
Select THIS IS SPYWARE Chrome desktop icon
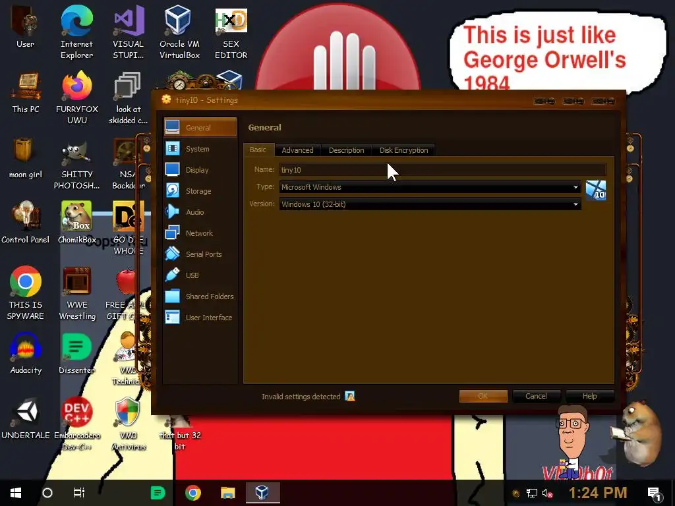coord(26,293)
